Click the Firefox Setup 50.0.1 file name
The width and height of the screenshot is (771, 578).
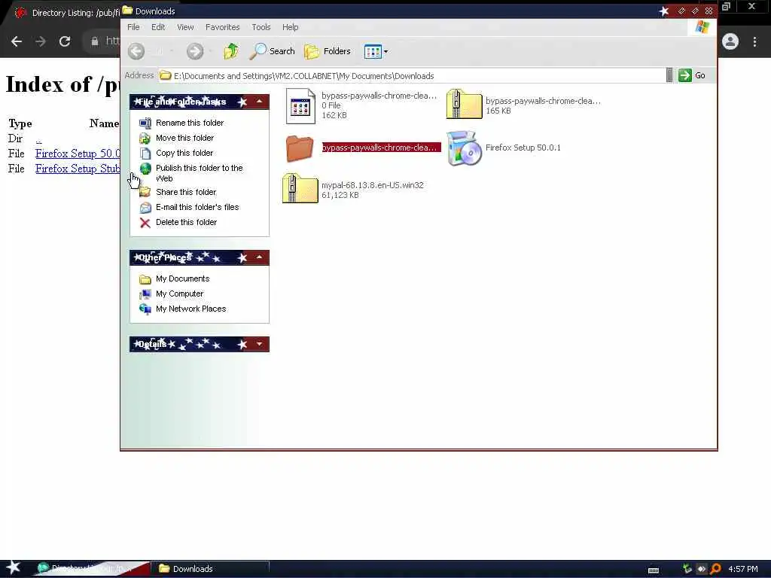(x=523, y=148)
